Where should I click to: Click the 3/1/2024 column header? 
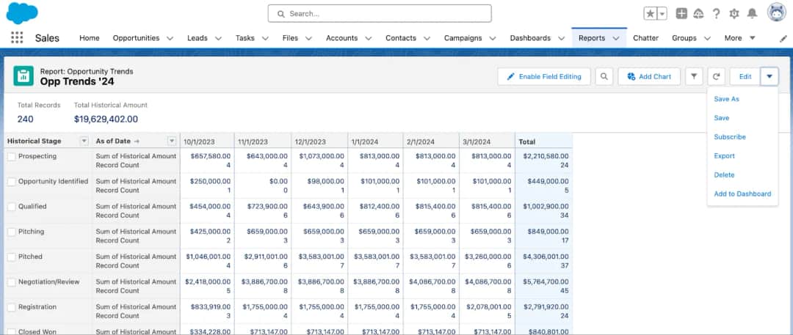coord(487,141)
